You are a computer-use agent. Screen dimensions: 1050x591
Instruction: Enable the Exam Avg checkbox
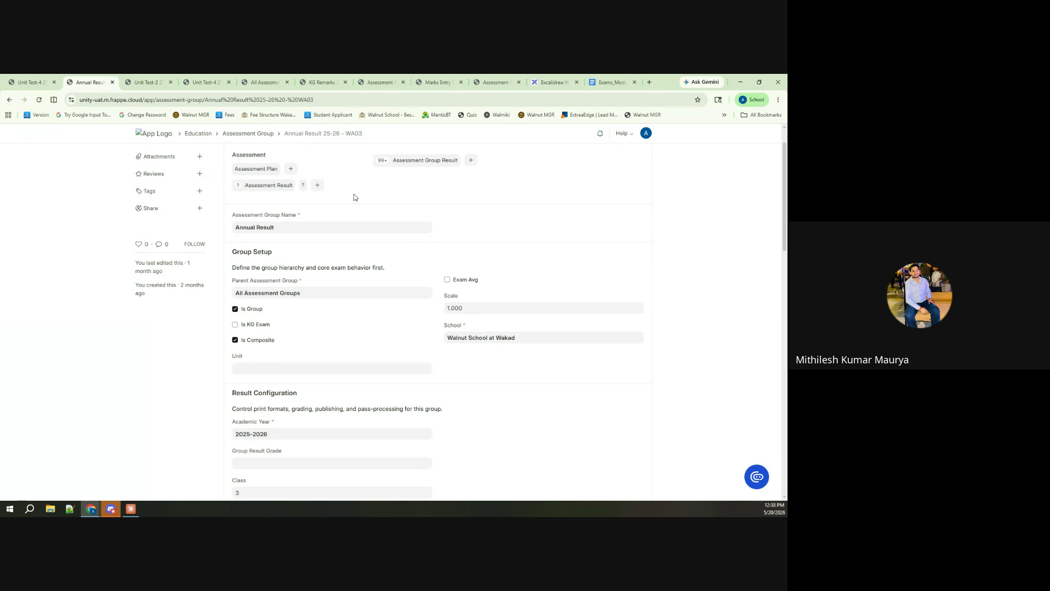447,280
